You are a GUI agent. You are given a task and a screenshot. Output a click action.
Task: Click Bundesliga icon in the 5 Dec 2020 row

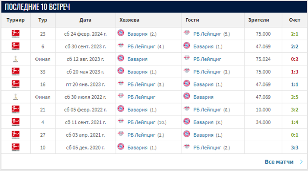15,147
